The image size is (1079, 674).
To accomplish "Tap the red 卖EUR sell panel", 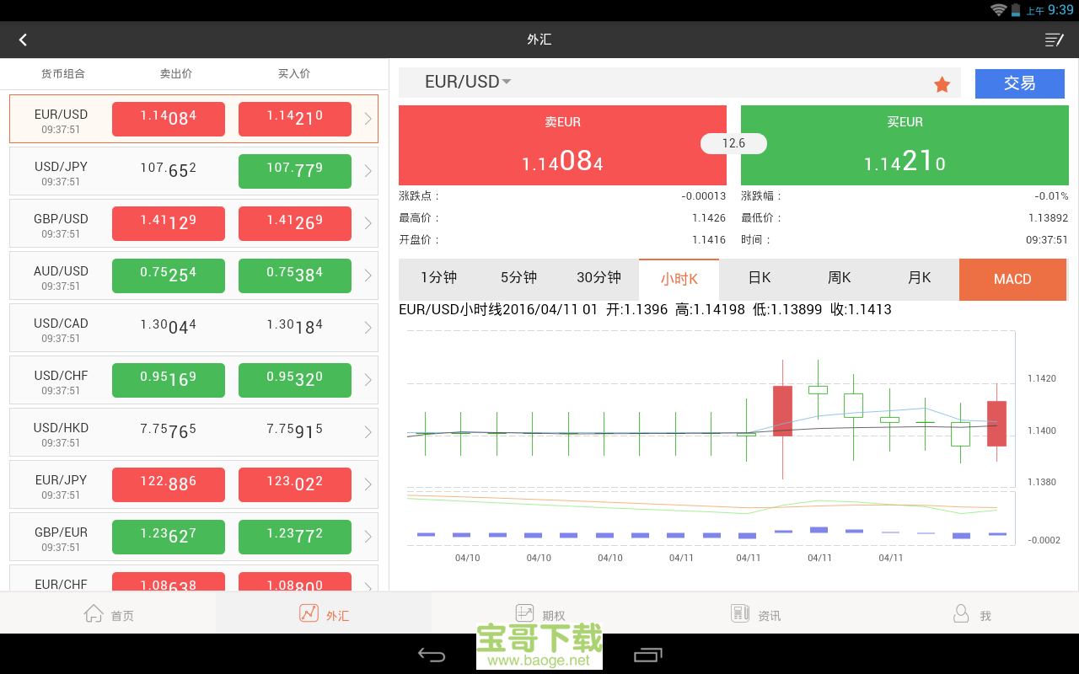I will point(562,146).
